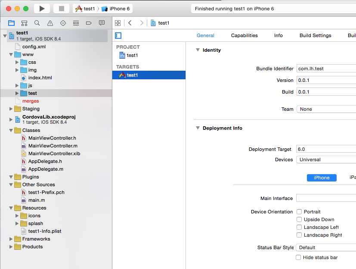Open the Find navigator magnifier icon
356x269 pixels.
(37, 23)
